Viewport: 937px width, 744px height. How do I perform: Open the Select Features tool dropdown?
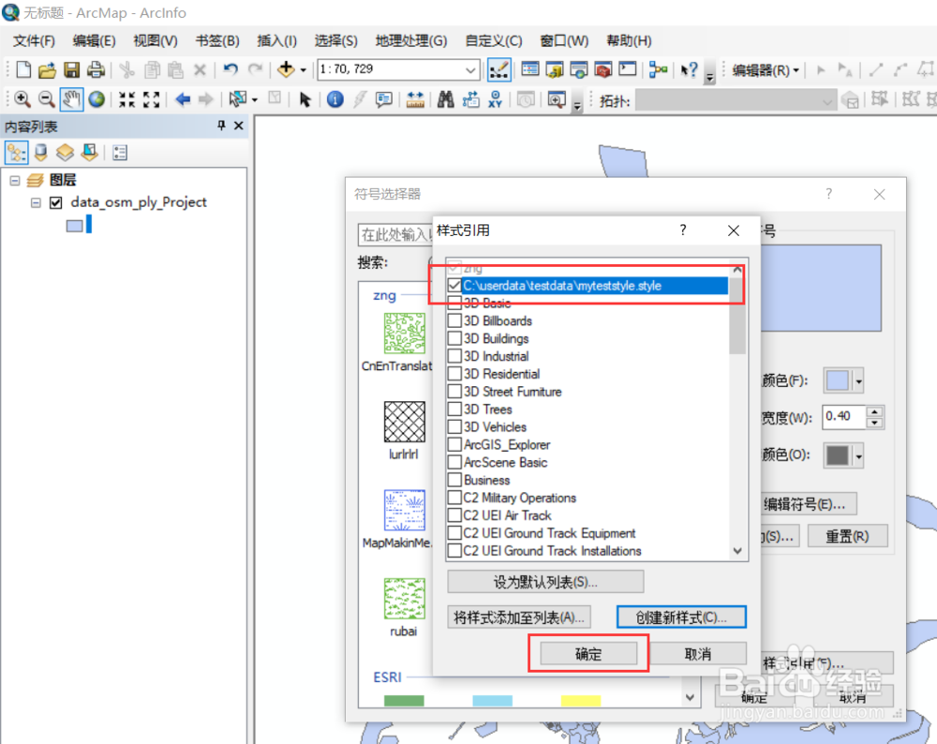(x=255, y=99)
